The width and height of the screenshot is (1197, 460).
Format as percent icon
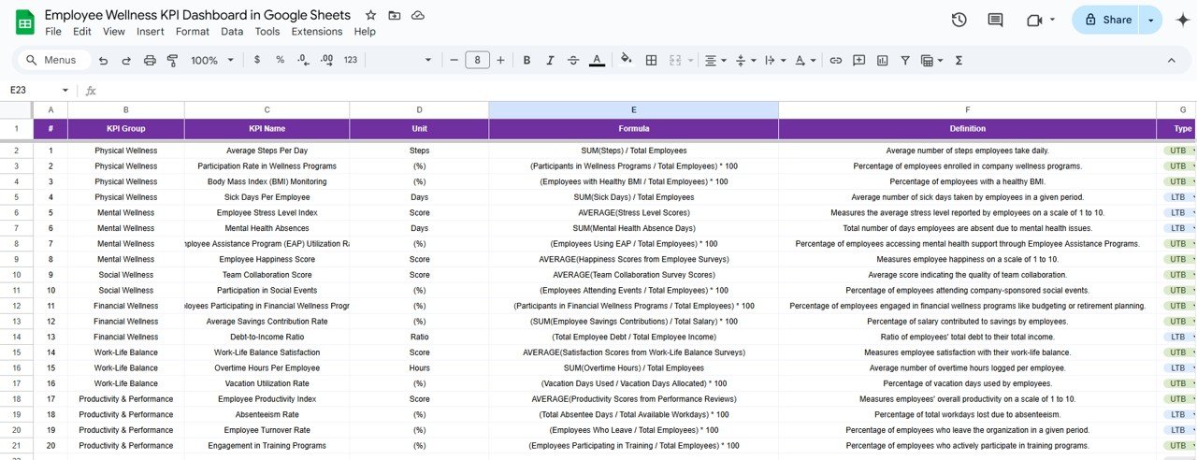pyautogui.click(x=280, y=60)
